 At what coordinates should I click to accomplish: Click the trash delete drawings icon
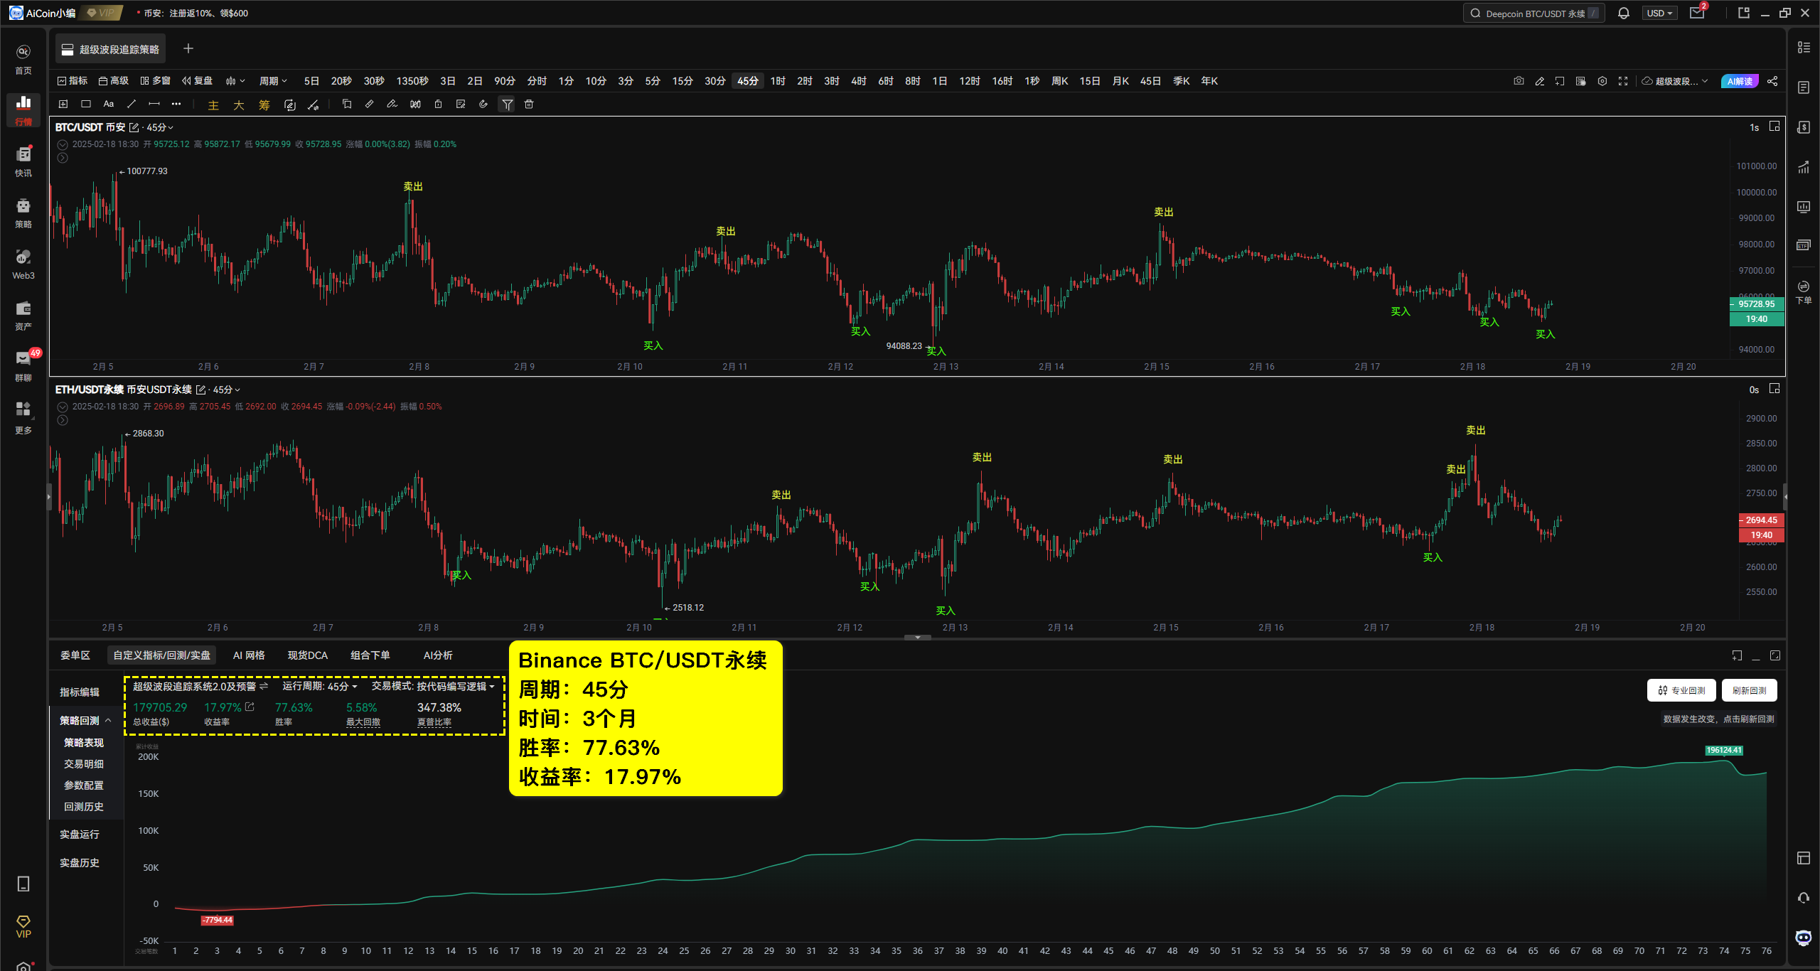coord(529,104)
